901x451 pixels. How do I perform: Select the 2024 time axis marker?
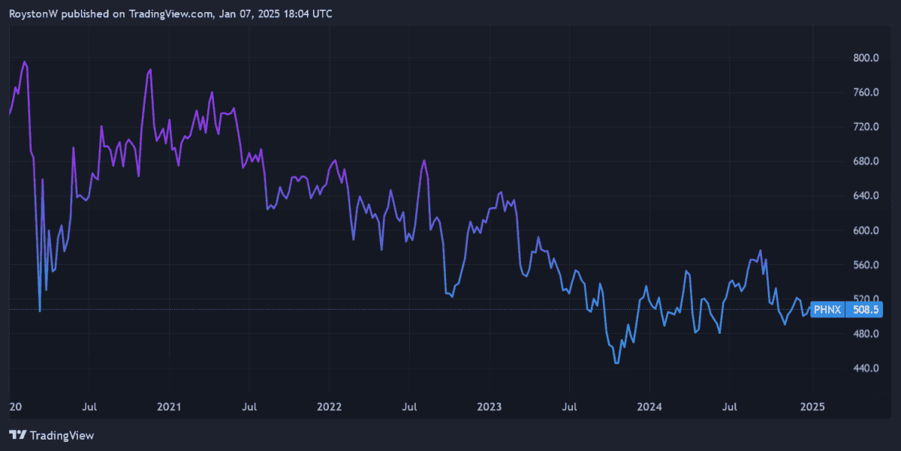click(649, 407)
